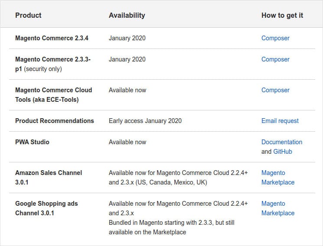Viewport: 323px width, 246px height.
Task: Open the GitHub link for PWA Studio
Action: pyautogui.click(x=283, y=152)
